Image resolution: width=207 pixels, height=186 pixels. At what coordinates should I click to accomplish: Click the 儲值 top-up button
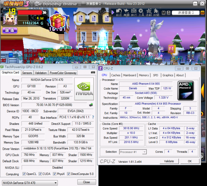10,31
